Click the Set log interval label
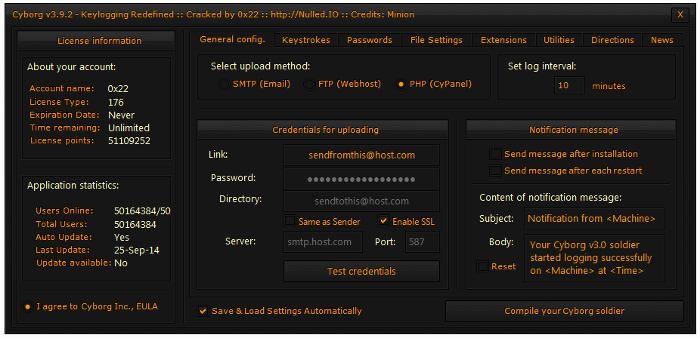Viewport: 700px width, 338px height. click(x=542, y=66)
